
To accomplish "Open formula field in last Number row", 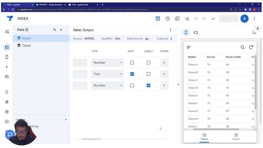I will click(164, 86).
